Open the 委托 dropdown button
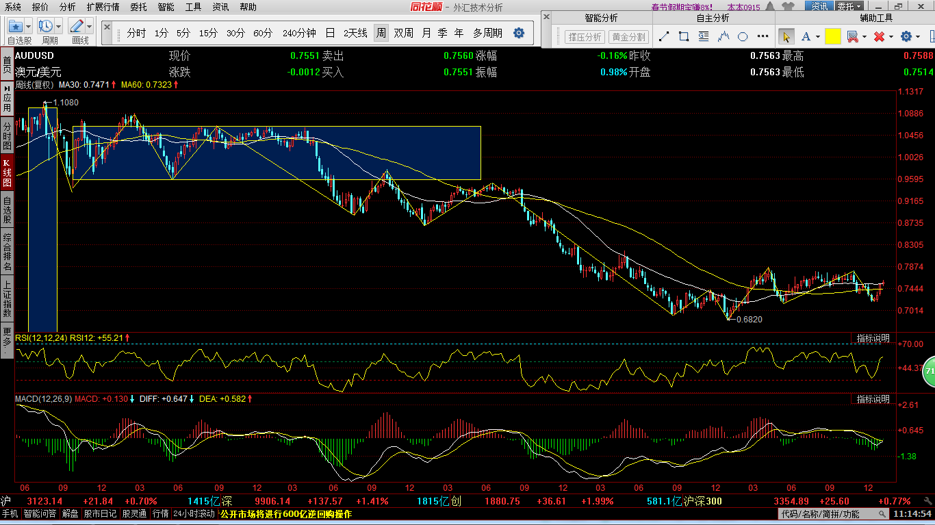The width and height of the screenshot is (935, 525). pyautogui.click(x=849, y=6)
